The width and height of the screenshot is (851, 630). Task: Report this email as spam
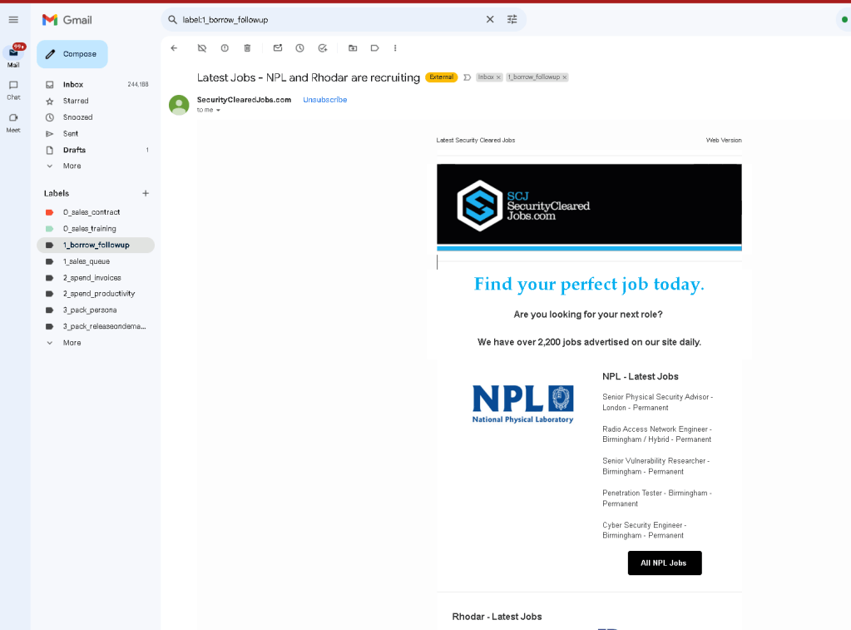coord(225,48)
